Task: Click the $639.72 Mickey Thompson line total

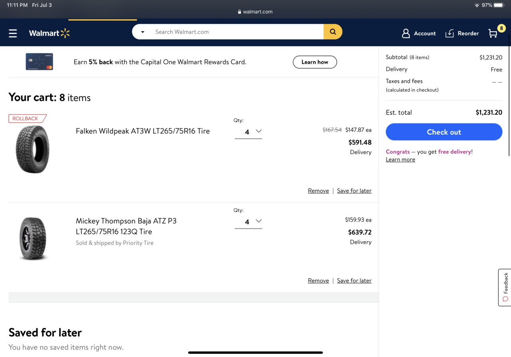Action: [360, 232]
